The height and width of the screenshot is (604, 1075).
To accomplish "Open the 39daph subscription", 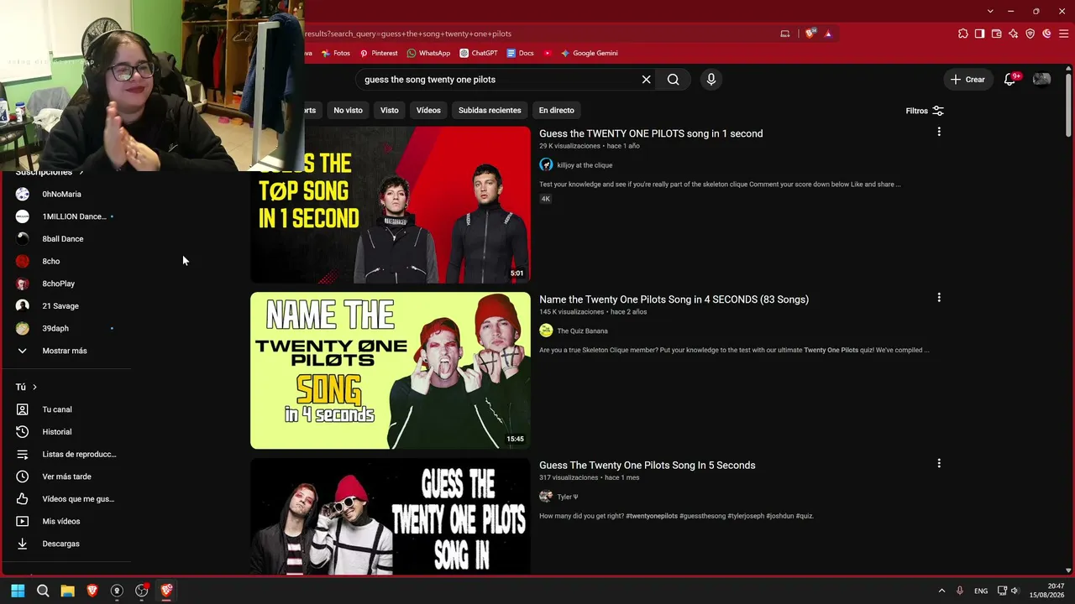I will point(66,329).
